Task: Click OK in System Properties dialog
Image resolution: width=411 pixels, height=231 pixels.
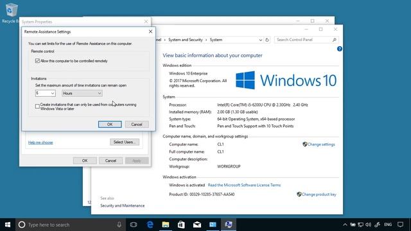Action: coord(85,160)
